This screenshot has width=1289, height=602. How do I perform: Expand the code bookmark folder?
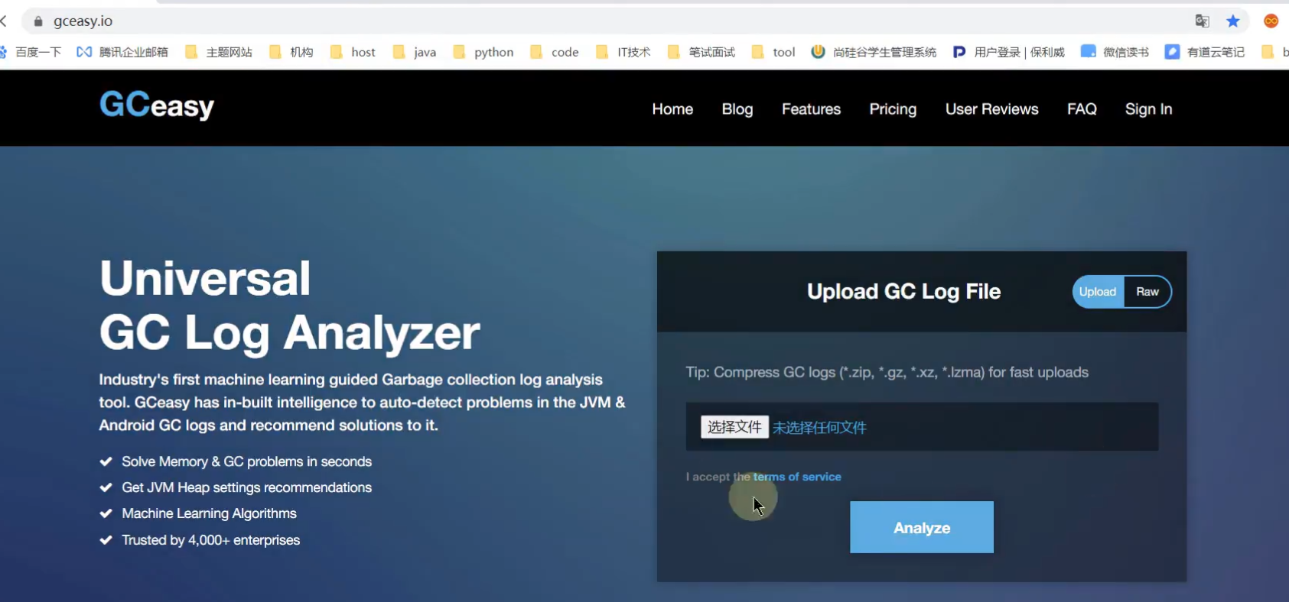click(555, 52)
